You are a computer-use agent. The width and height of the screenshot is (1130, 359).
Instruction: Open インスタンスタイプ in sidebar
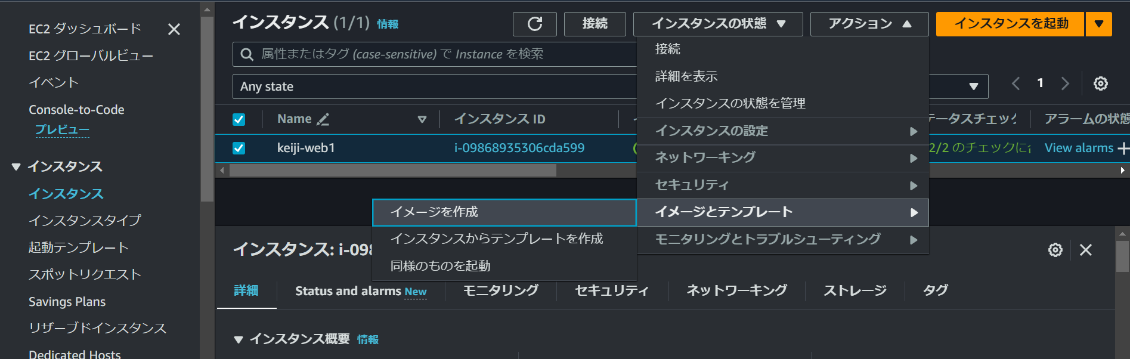(x=85, y=221)
